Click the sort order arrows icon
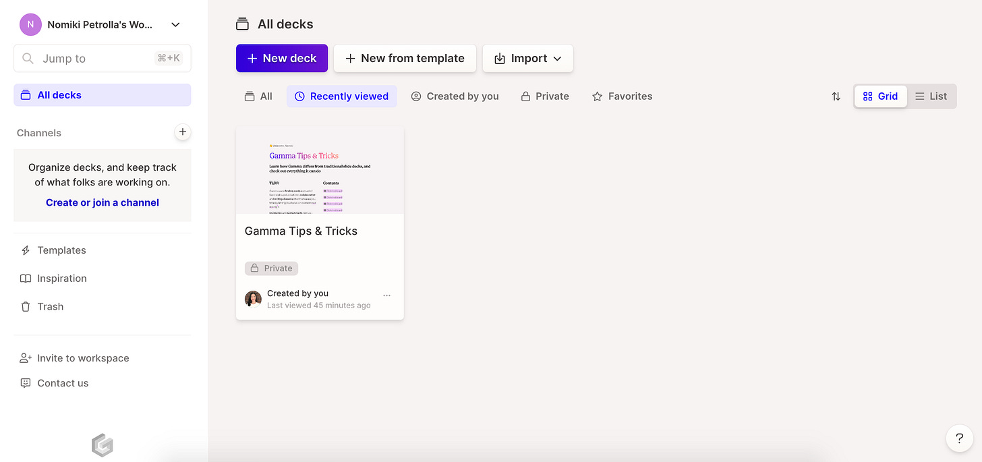The image size is (982, 462). 836,96
